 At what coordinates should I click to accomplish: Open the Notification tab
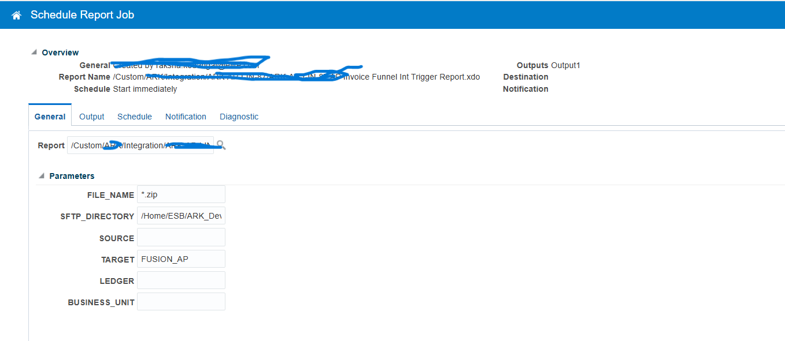tap(186, 116)
